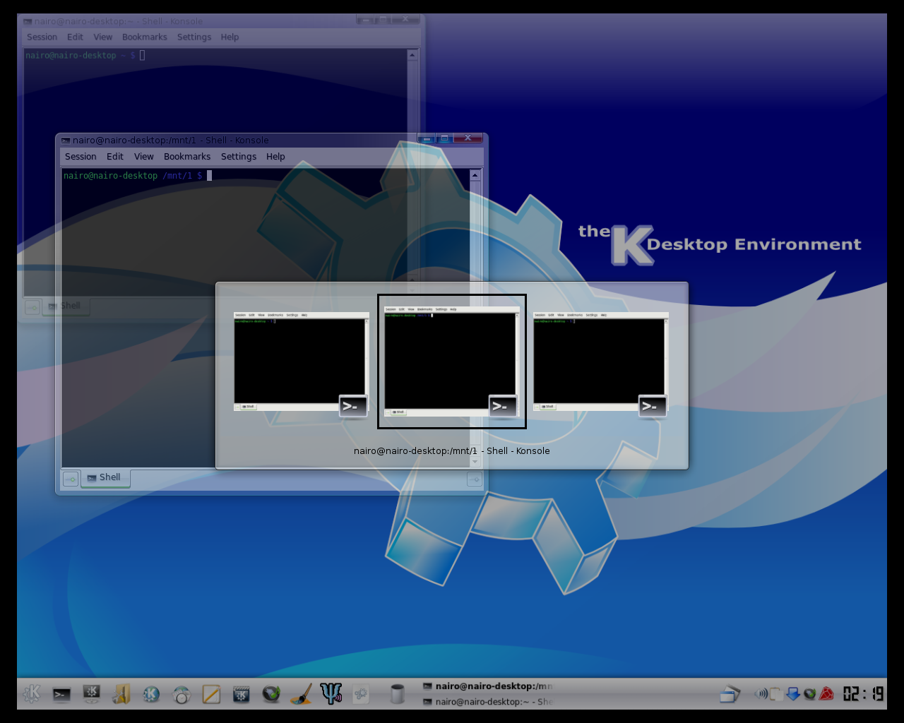This screenshot has width=904, height=723.
Task: Launch Amarok music player from panel
Action: 271,695
